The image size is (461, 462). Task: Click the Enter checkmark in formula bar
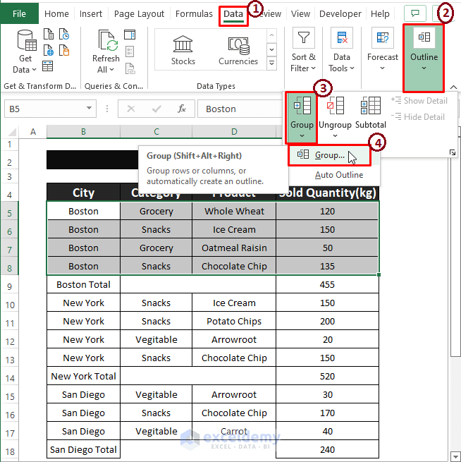156,109
